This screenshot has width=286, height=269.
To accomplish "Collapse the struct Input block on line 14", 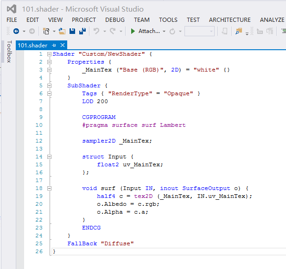I will click(x=49, y=157).
